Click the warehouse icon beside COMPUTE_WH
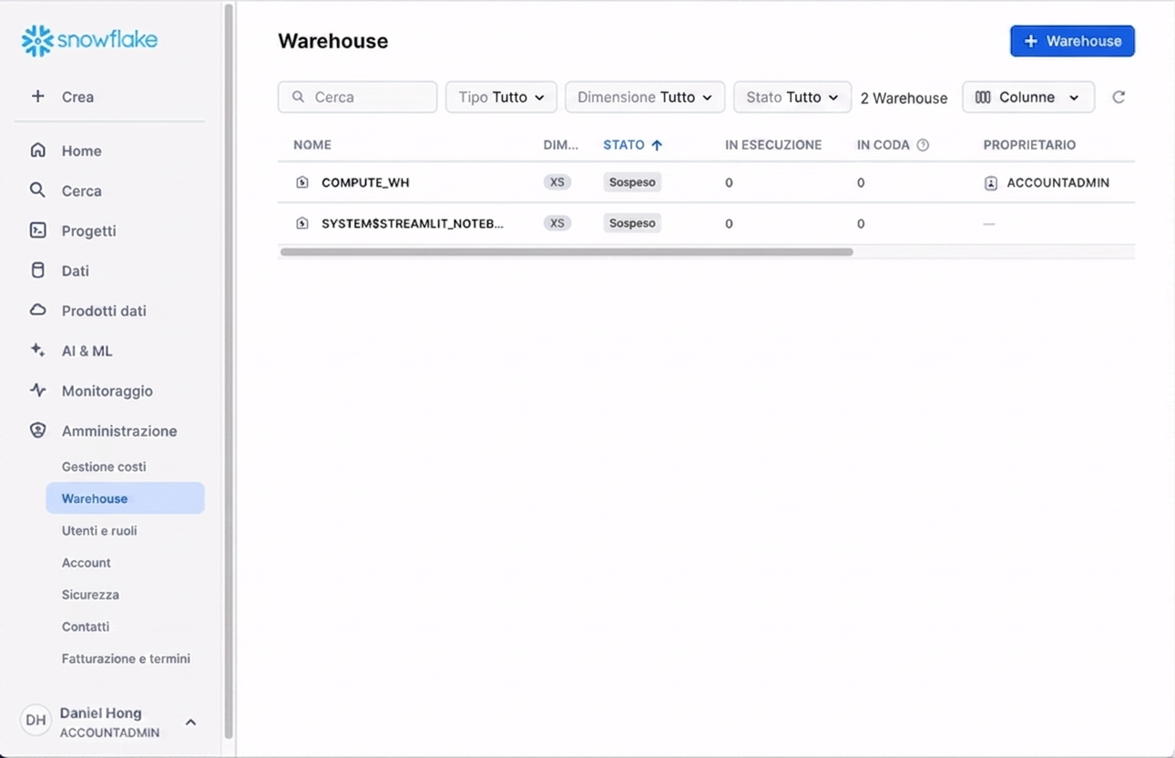This screenshot has height=758, width=1175. (302, 182)
